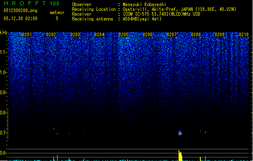Click the bright red meteor echo near 0207
Screen dimensions: 253x161
click(180, 133)
